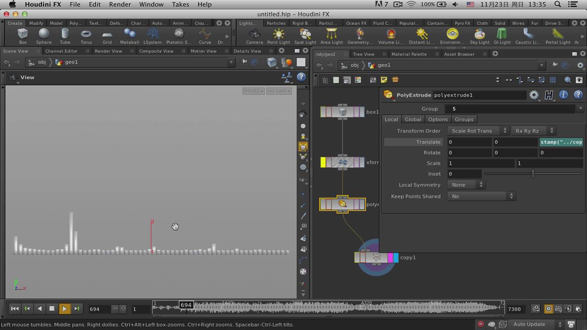
Task: Open help for the PolyExtrude node
Action: pyautogui.click(x=578, y=95)
